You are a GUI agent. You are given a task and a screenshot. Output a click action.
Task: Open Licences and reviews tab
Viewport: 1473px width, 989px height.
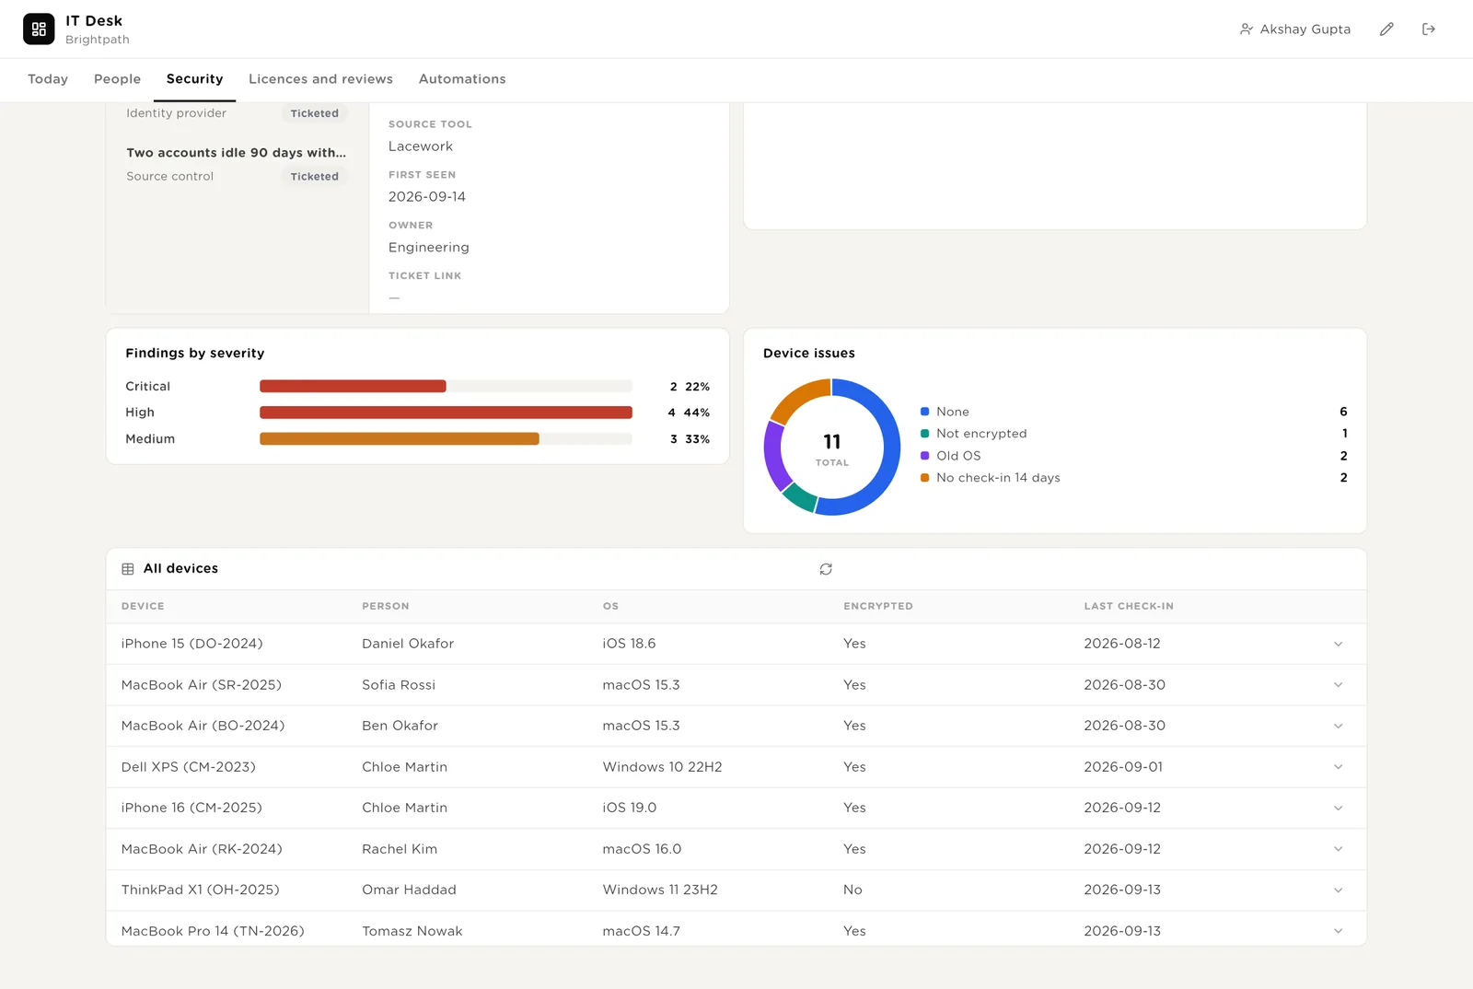tap(320, 79)
